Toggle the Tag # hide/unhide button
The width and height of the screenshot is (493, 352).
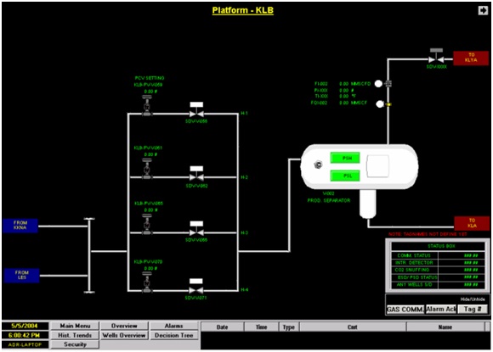473,309
